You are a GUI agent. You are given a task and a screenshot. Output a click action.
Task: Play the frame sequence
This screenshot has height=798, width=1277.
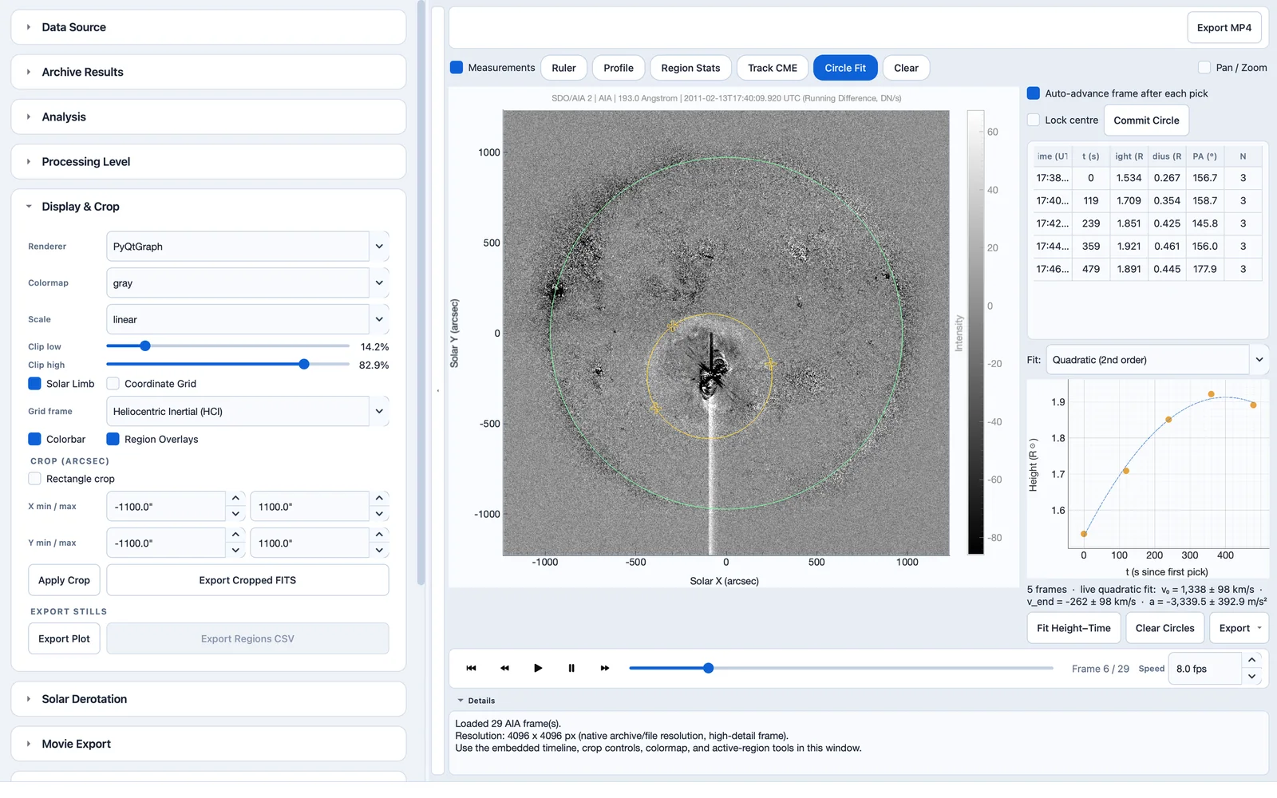pyautogui.click(x=538, y=668)
